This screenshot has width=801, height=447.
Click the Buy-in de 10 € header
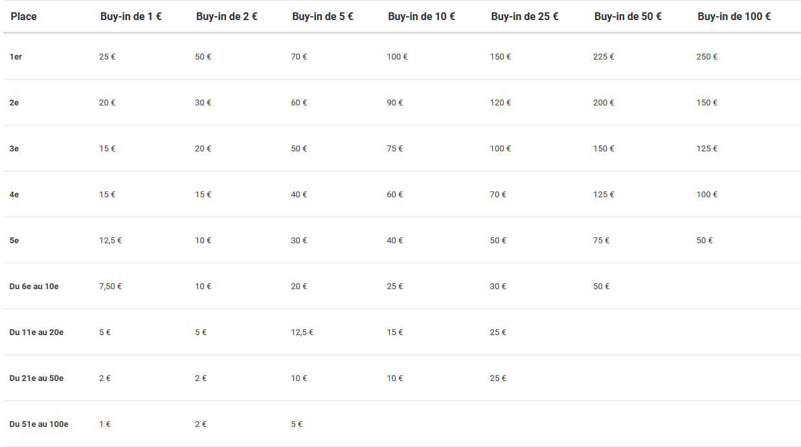click(x=422, y=17)
